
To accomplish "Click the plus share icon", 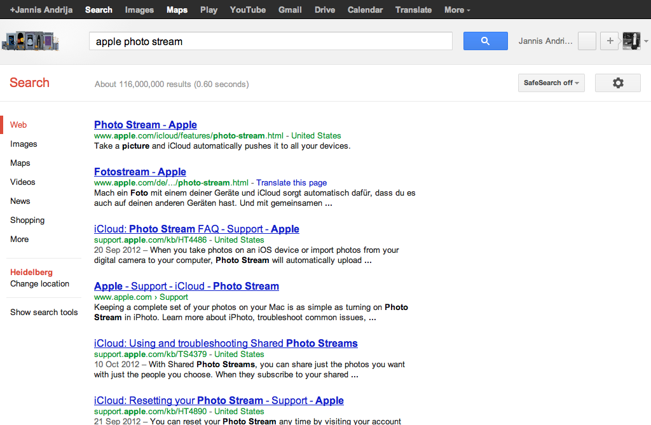I will [x=610, y=41].
